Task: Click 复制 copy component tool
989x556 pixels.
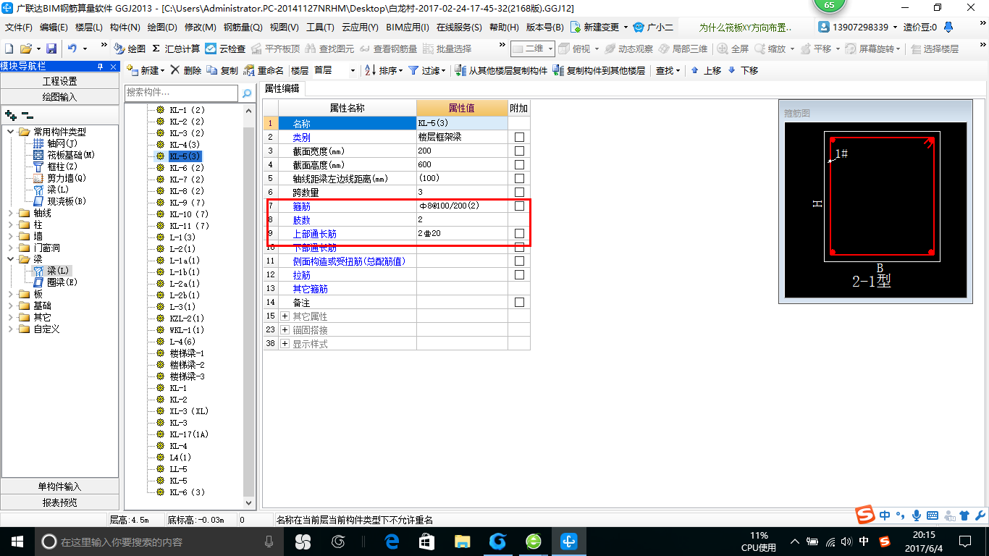Action: pyautogui.click(x=222, y=70)
